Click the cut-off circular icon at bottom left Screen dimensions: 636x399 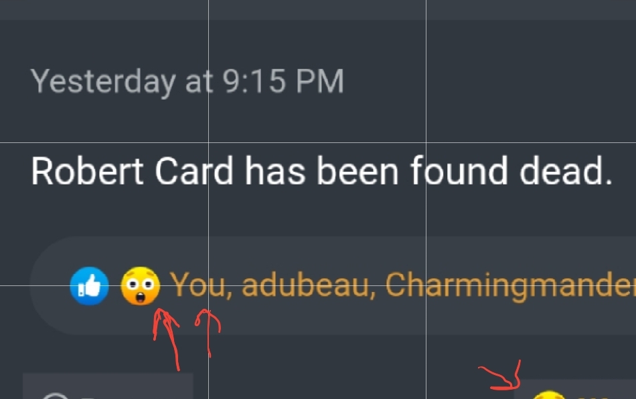click(x=55, y=396)
